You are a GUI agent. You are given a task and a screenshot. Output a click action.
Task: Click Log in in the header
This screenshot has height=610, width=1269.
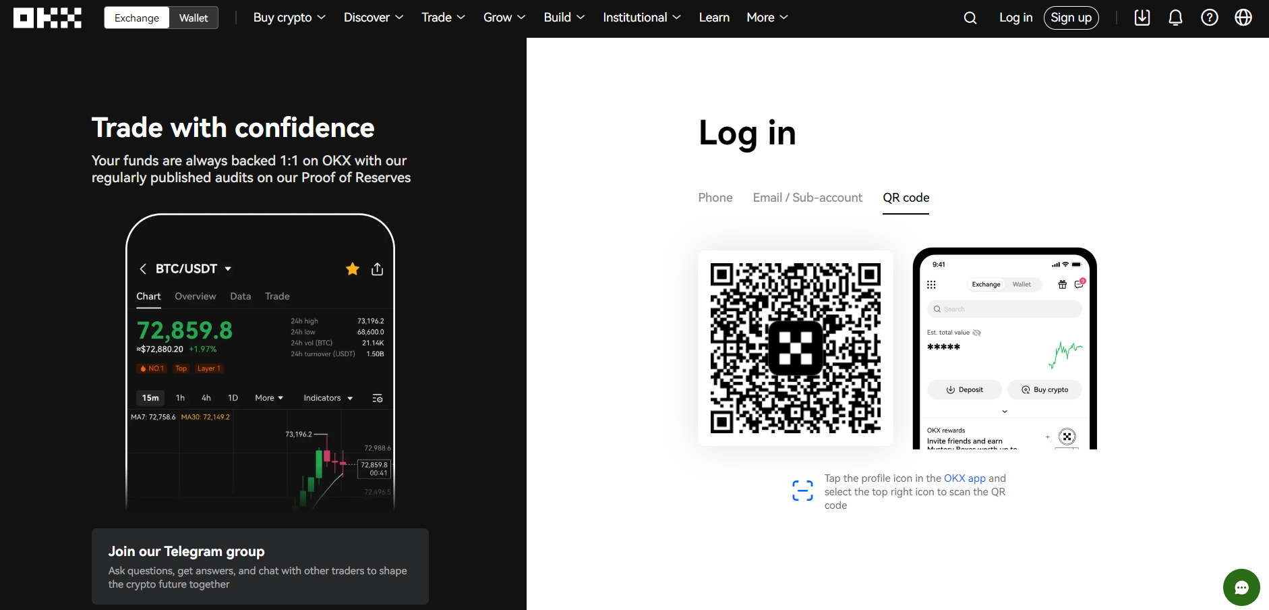1016,18
